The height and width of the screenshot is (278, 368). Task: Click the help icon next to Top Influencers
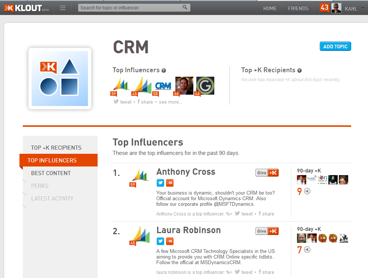pyautogui.click(x=164, y=70)
